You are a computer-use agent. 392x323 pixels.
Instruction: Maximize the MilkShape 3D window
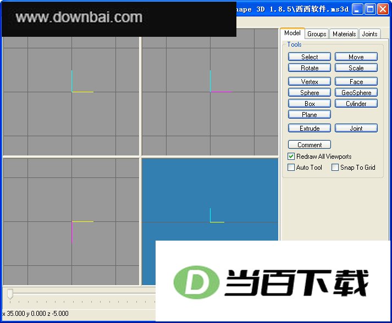click(370, 9)
